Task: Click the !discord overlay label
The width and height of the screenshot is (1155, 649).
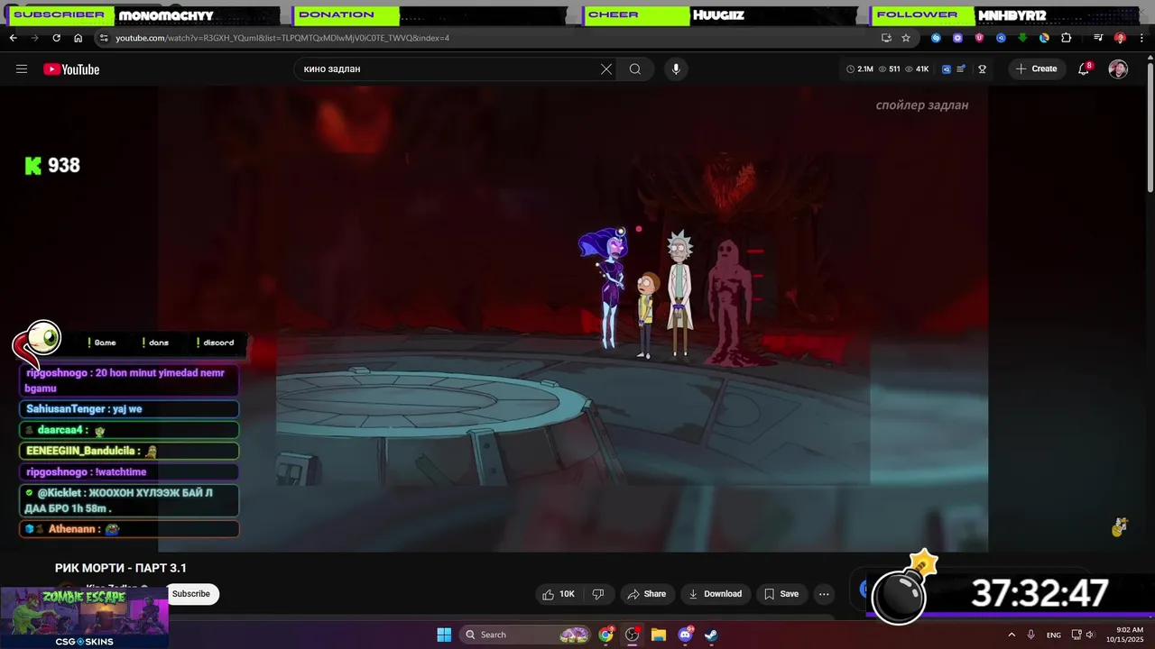Action: pos(215,343)
